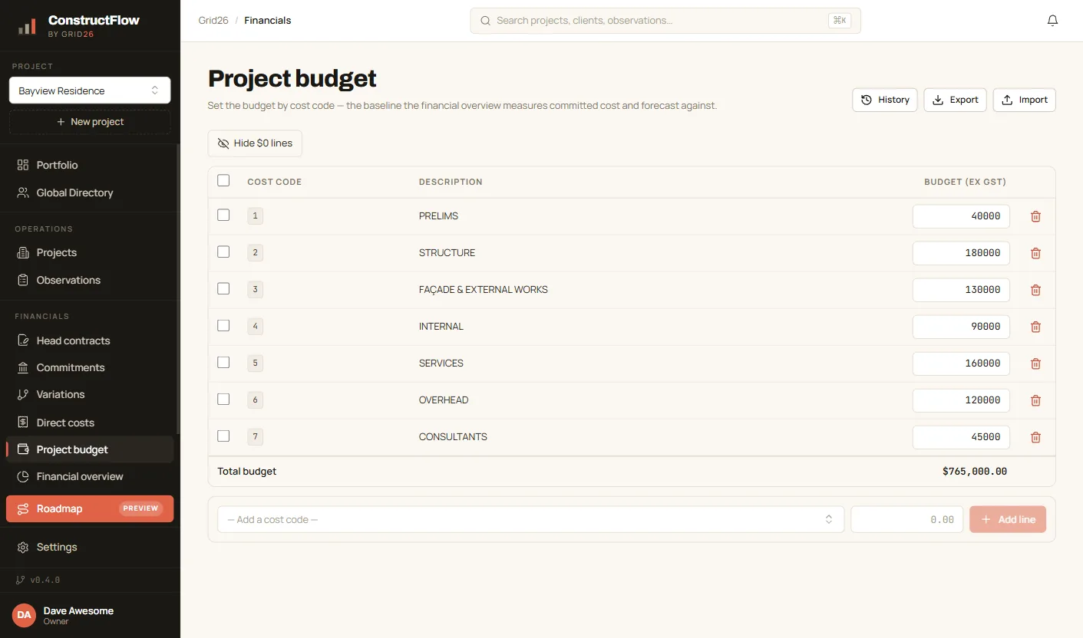1083x638 pixels.
Task: Click the Financials breadcrumb
Action: (268, 21)
